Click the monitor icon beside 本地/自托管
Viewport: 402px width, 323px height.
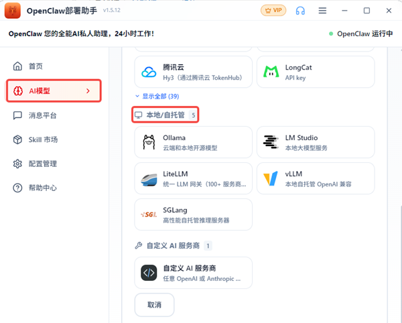[x=139, y=115]
